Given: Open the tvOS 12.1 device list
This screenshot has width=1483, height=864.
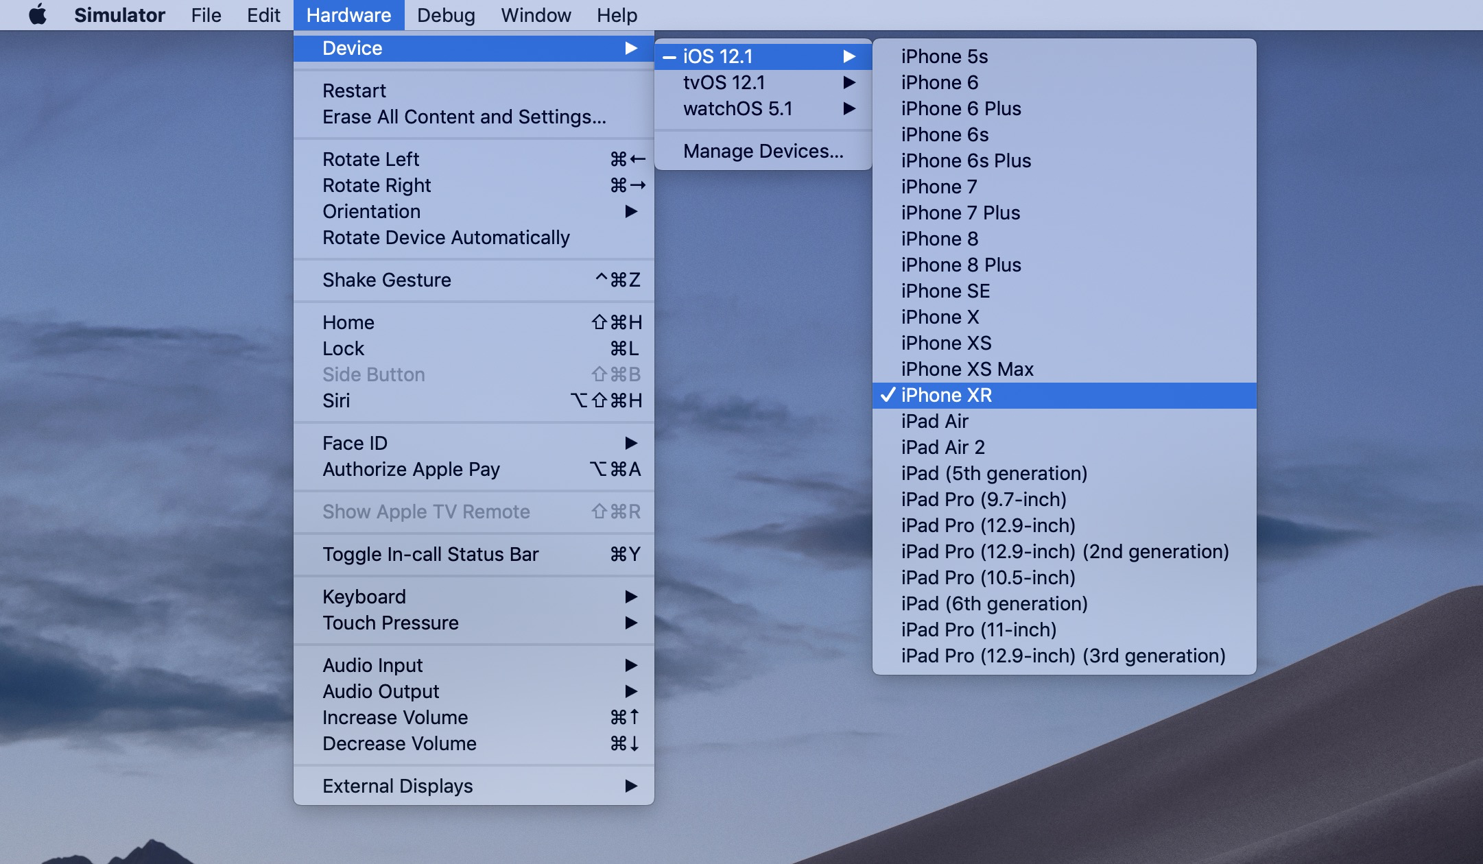Looking at the screenshot, I should 763,82.
